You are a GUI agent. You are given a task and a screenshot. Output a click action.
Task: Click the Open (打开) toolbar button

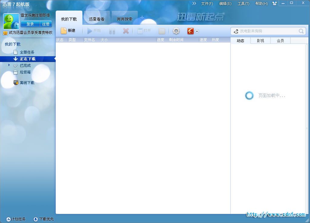coord(144,31)
